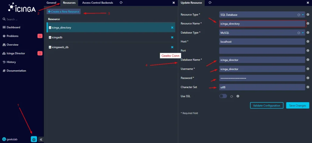
Task: Show info for Use SSL option
Action: [238, 96]
